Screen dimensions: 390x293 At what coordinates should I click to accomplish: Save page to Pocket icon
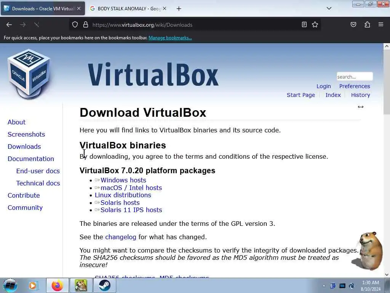coord(353,24)
